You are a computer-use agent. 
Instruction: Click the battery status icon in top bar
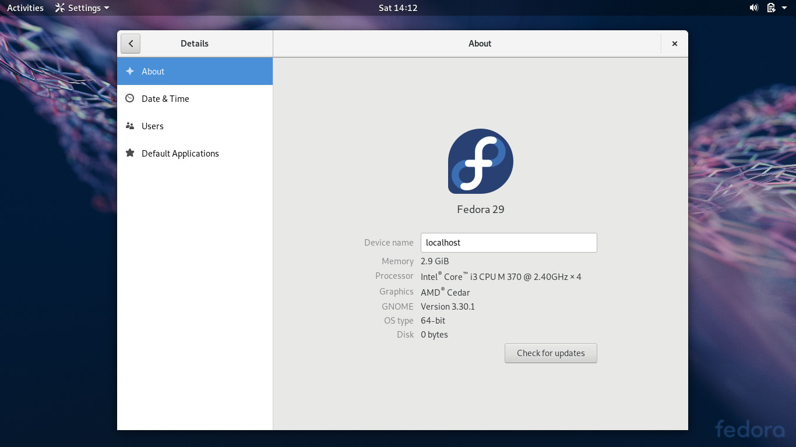pyautogui.click(x=771, y=8)
